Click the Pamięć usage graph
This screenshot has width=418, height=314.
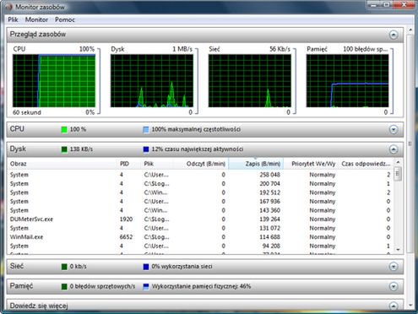click(x=347, y=81)
